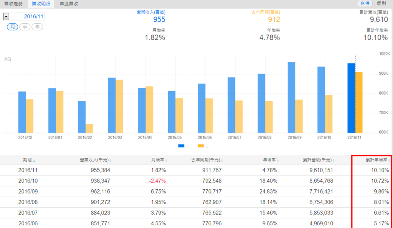
Task: Click the 8.01% cumulative growth value
Action: pos(381,202)
